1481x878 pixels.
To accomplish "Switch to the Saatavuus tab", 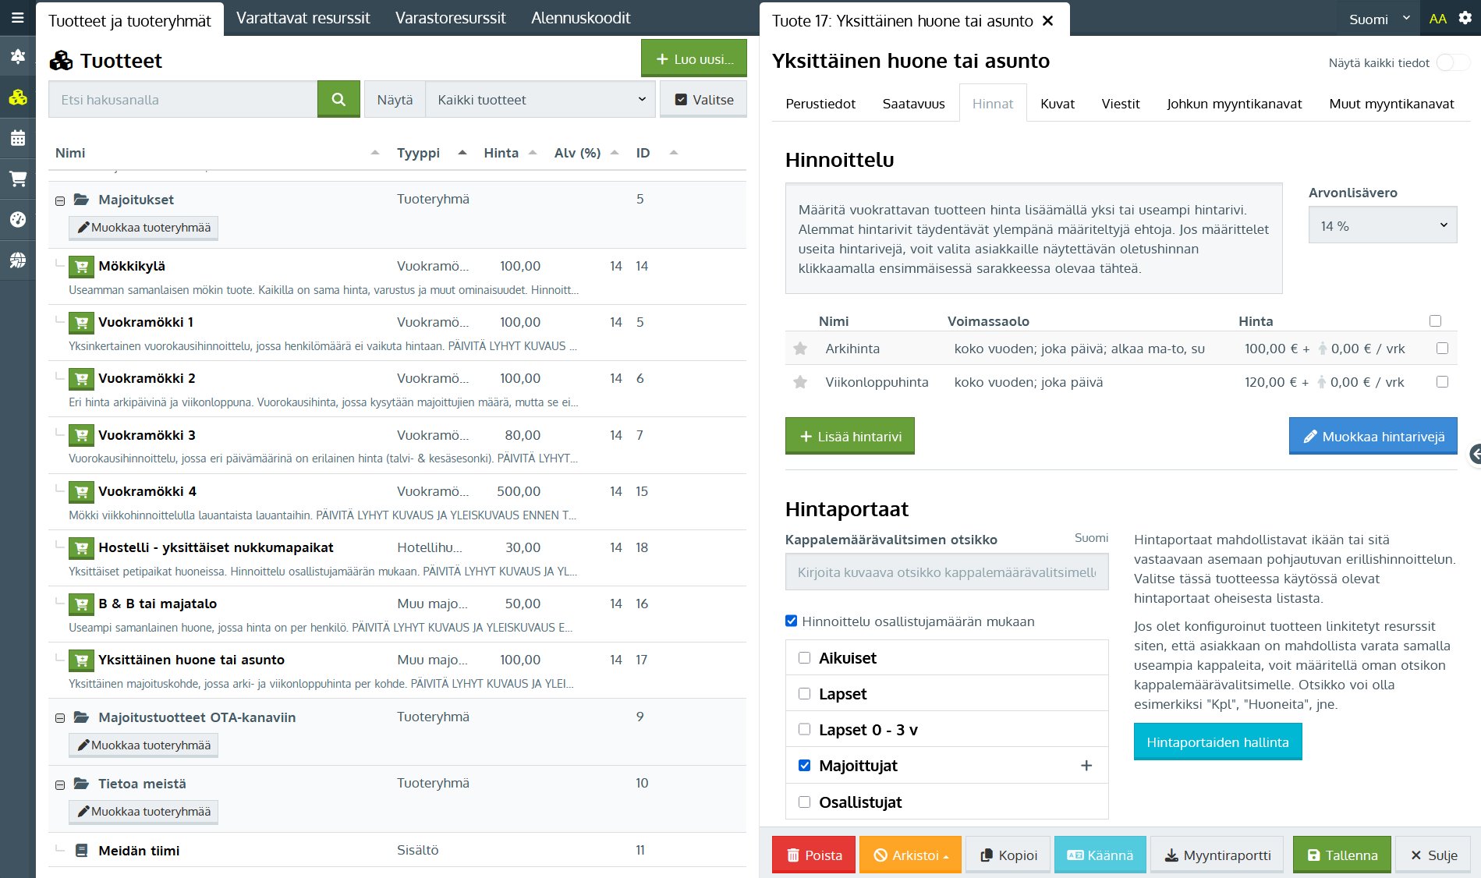I will pyautogui.click(x=913, y=104).
